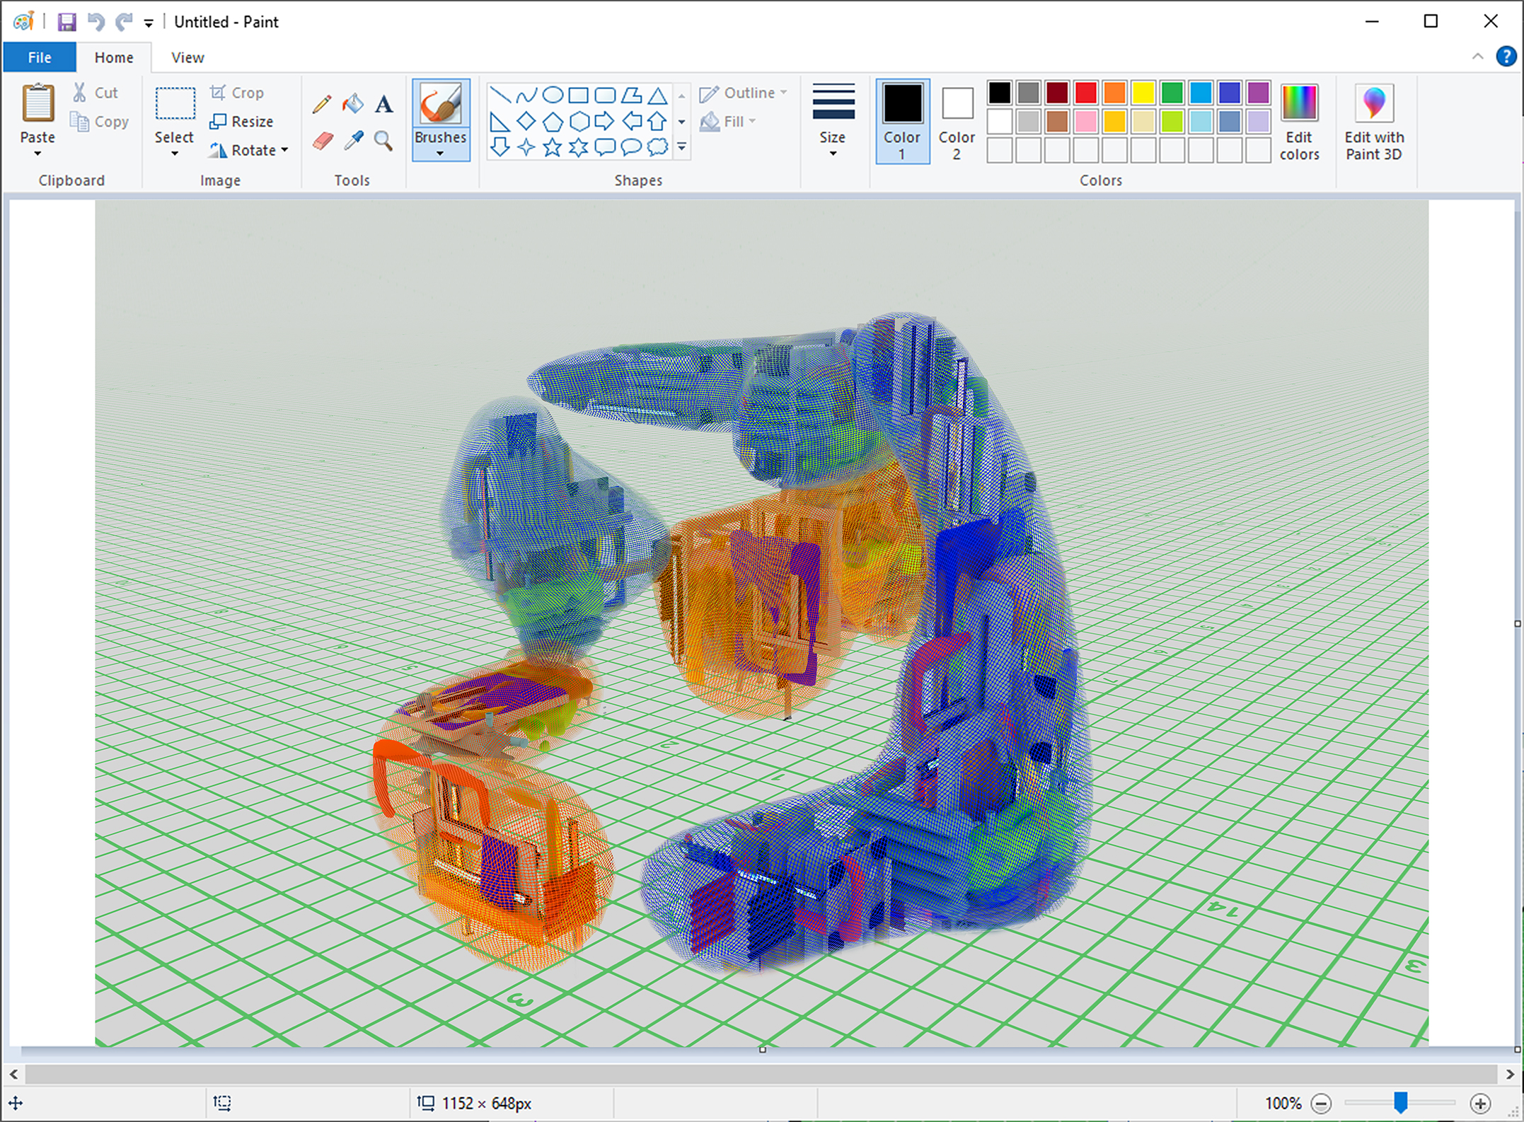Select the Pencil tool
This screenshot has width=1524, height=1122.
click(x=321, y=105)
